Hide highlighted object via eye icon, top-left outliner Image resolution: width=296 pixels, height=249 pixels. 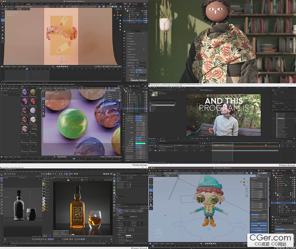[144, 20]
